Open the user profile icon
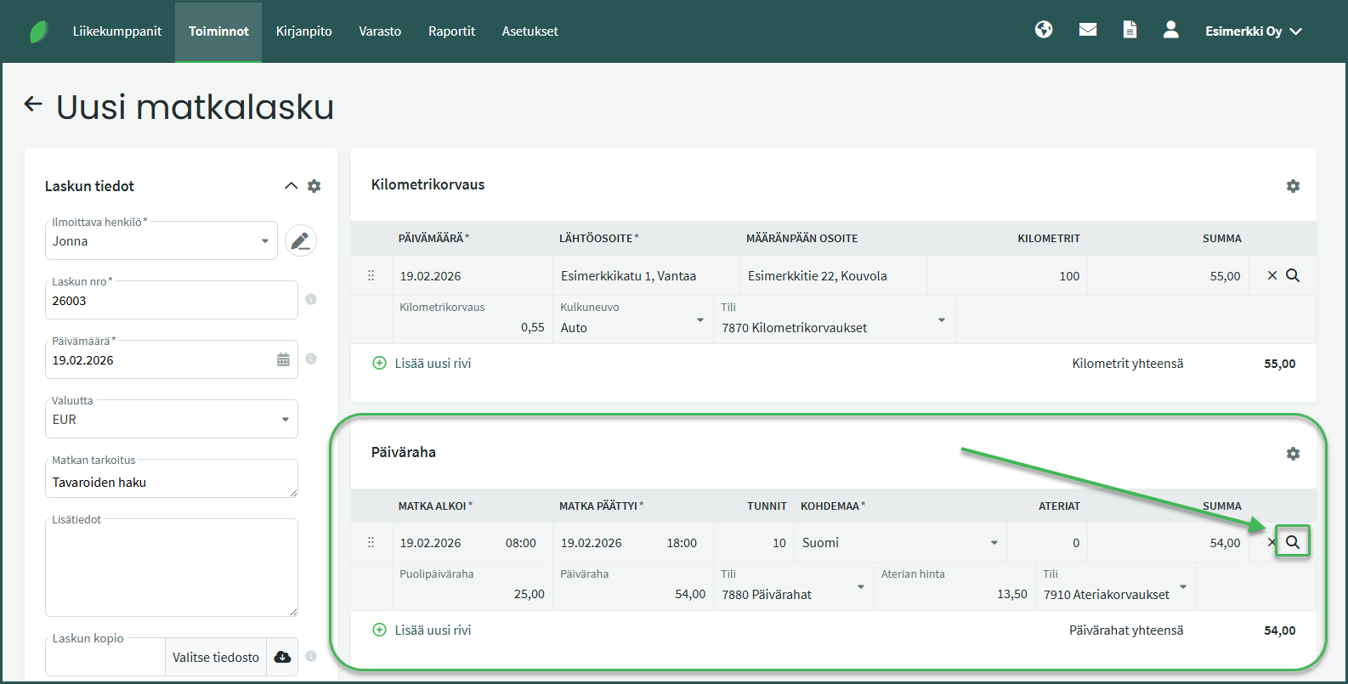1348x684 pixels. pyautogui.click(x=1170, y=30)
